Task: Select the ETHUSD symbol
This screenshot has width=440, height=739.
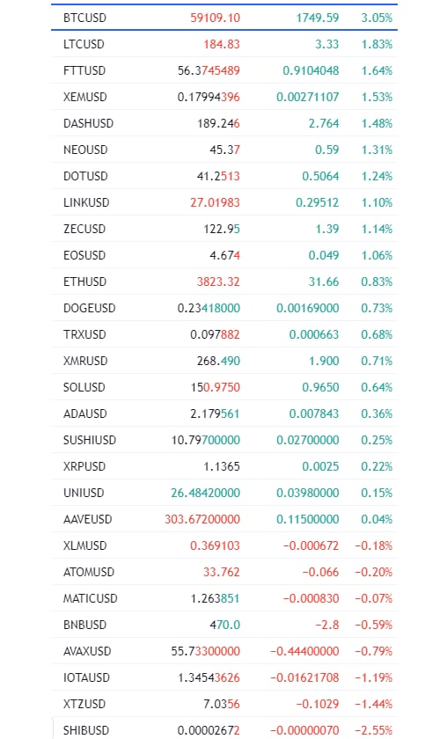Action: [85, 282]
